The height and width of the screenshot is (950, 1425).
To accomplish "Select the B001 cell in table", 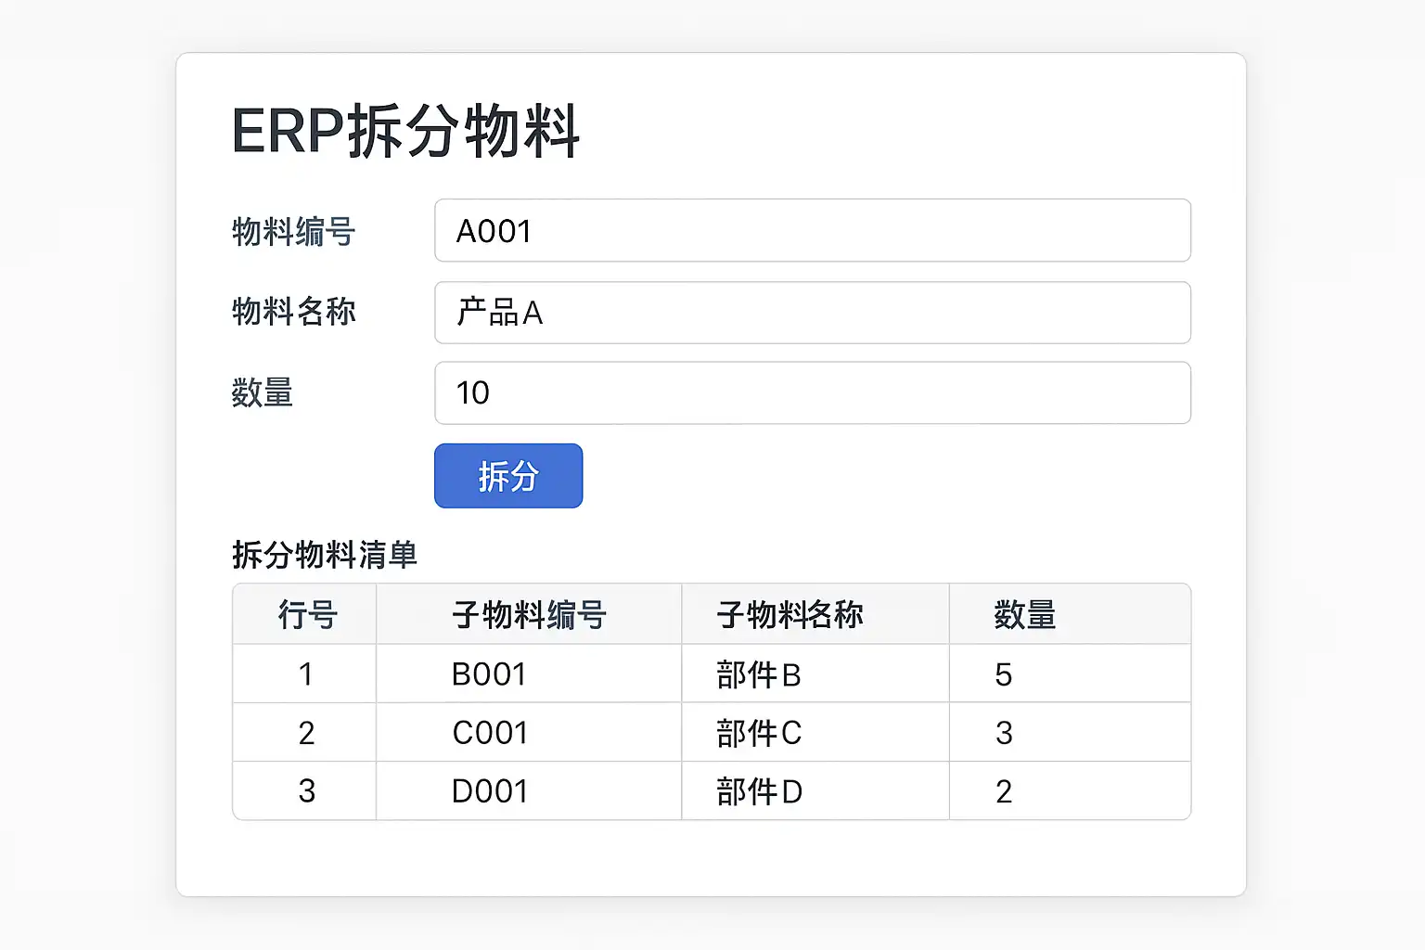I will (x=529, y=674).
